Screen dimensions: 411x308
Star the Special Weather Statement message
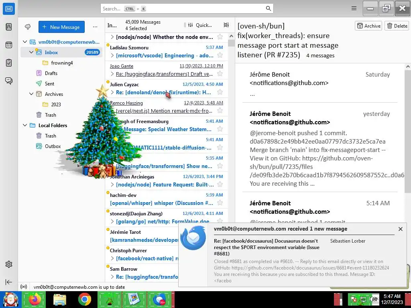(x=220, y=129)
